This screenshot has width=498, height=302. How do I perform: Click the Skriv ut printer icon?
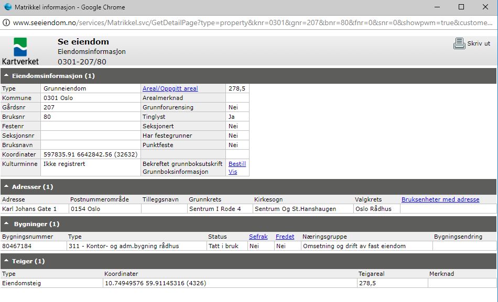tap(459, 44)
